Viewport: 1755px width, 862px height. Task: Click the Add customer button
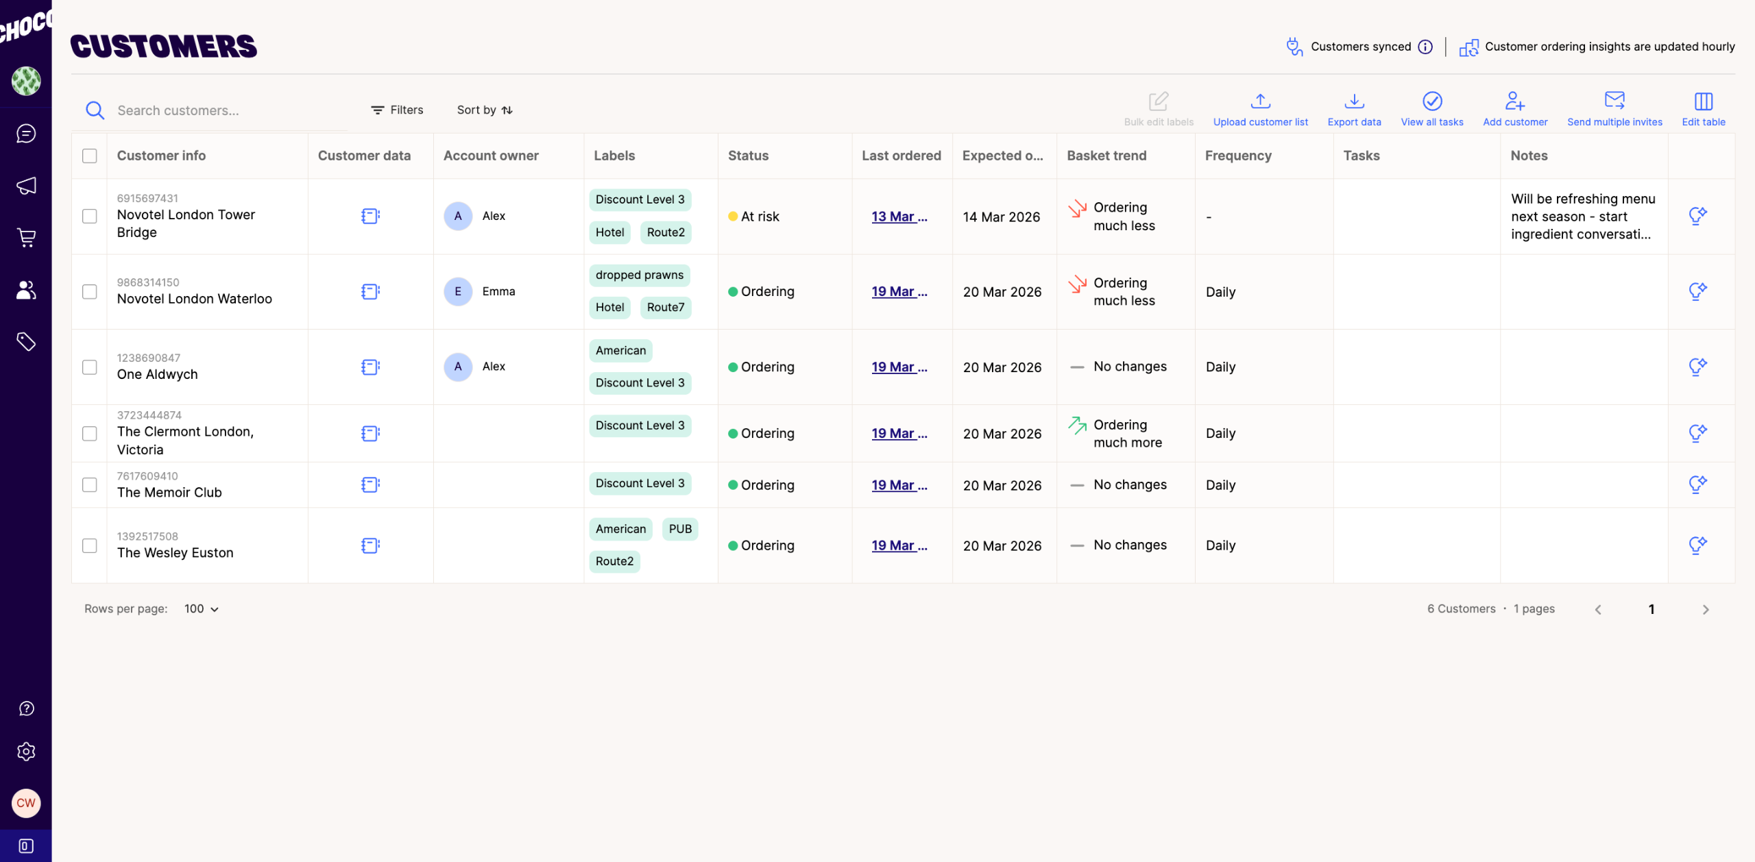pos(1514,110)
